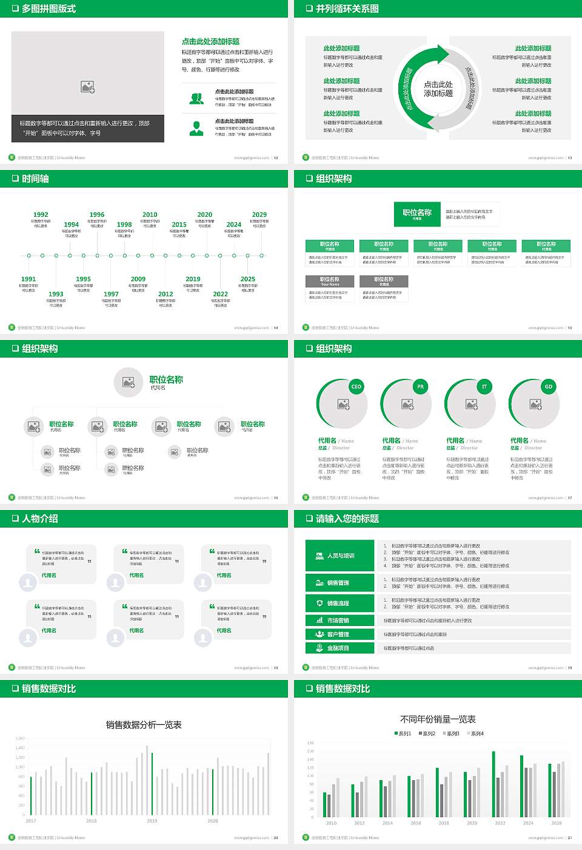Click the single businessman icon on slide 12
The image size is (582, 850).
[x=196, y=128]
